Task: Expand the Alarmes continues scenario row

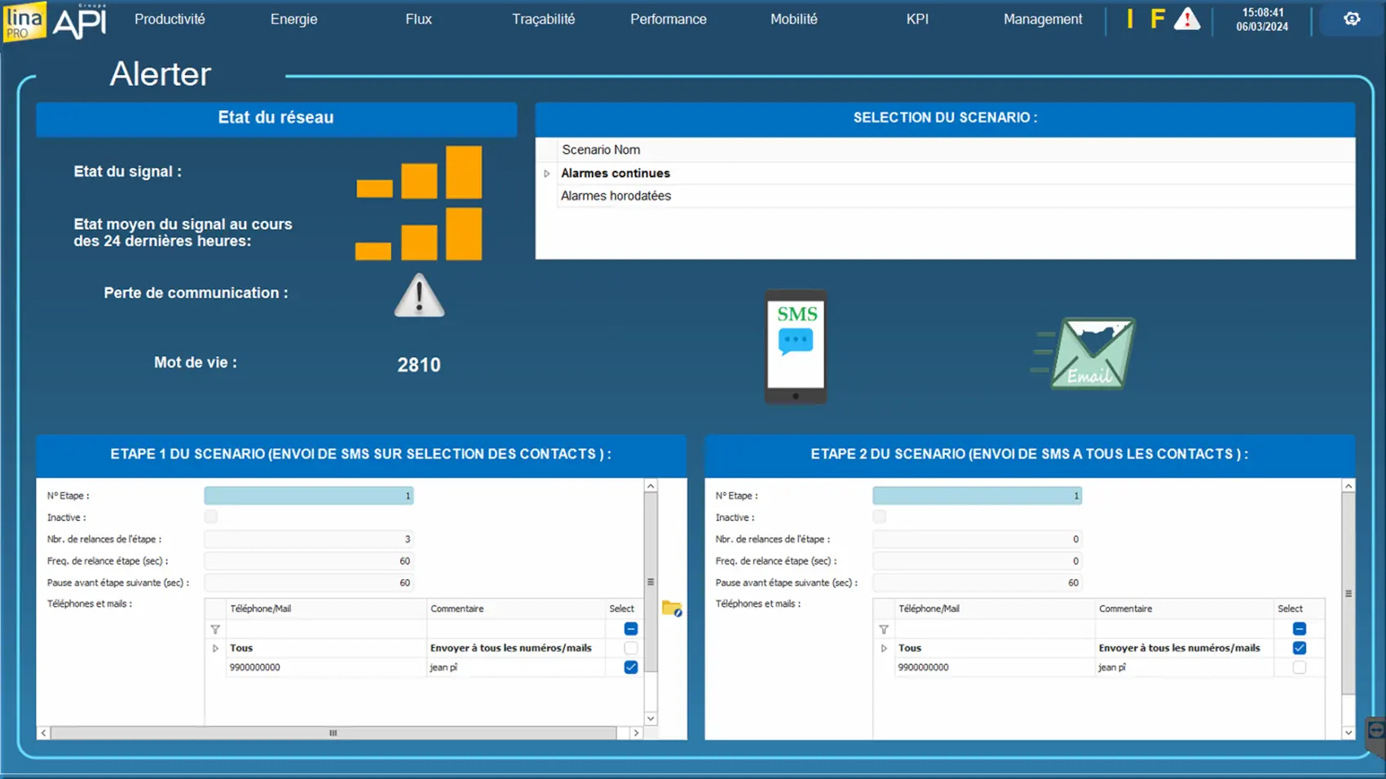Action: [x=547, y=174]
